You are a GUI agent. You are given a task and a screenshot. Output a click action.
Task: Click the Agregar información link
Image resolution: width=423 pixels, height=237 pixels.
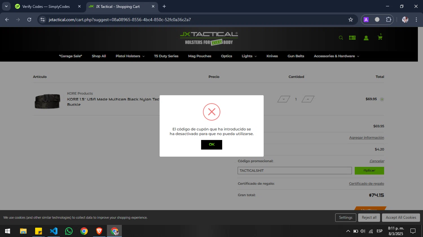coord(367,138)
